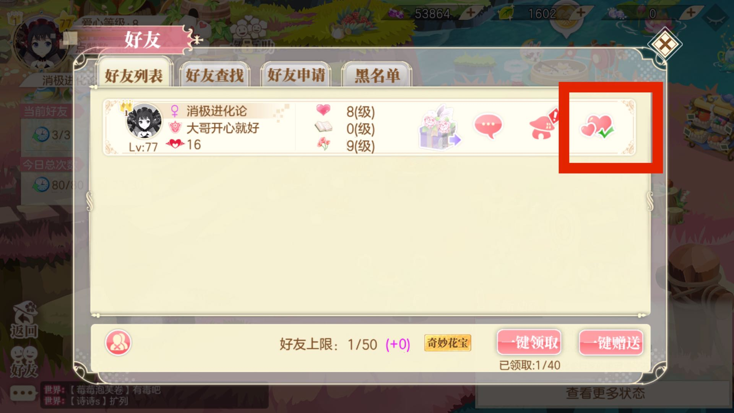The height and width of the screenshot is (413, 734).
Task: Open the world chat bubble icon
Action: pyautogui.click(x=23, y=393)
